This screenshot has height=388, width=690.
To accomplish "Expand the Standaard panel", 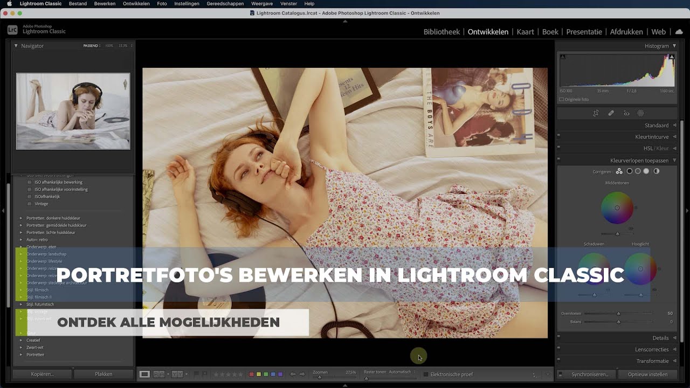I will 674,125.
